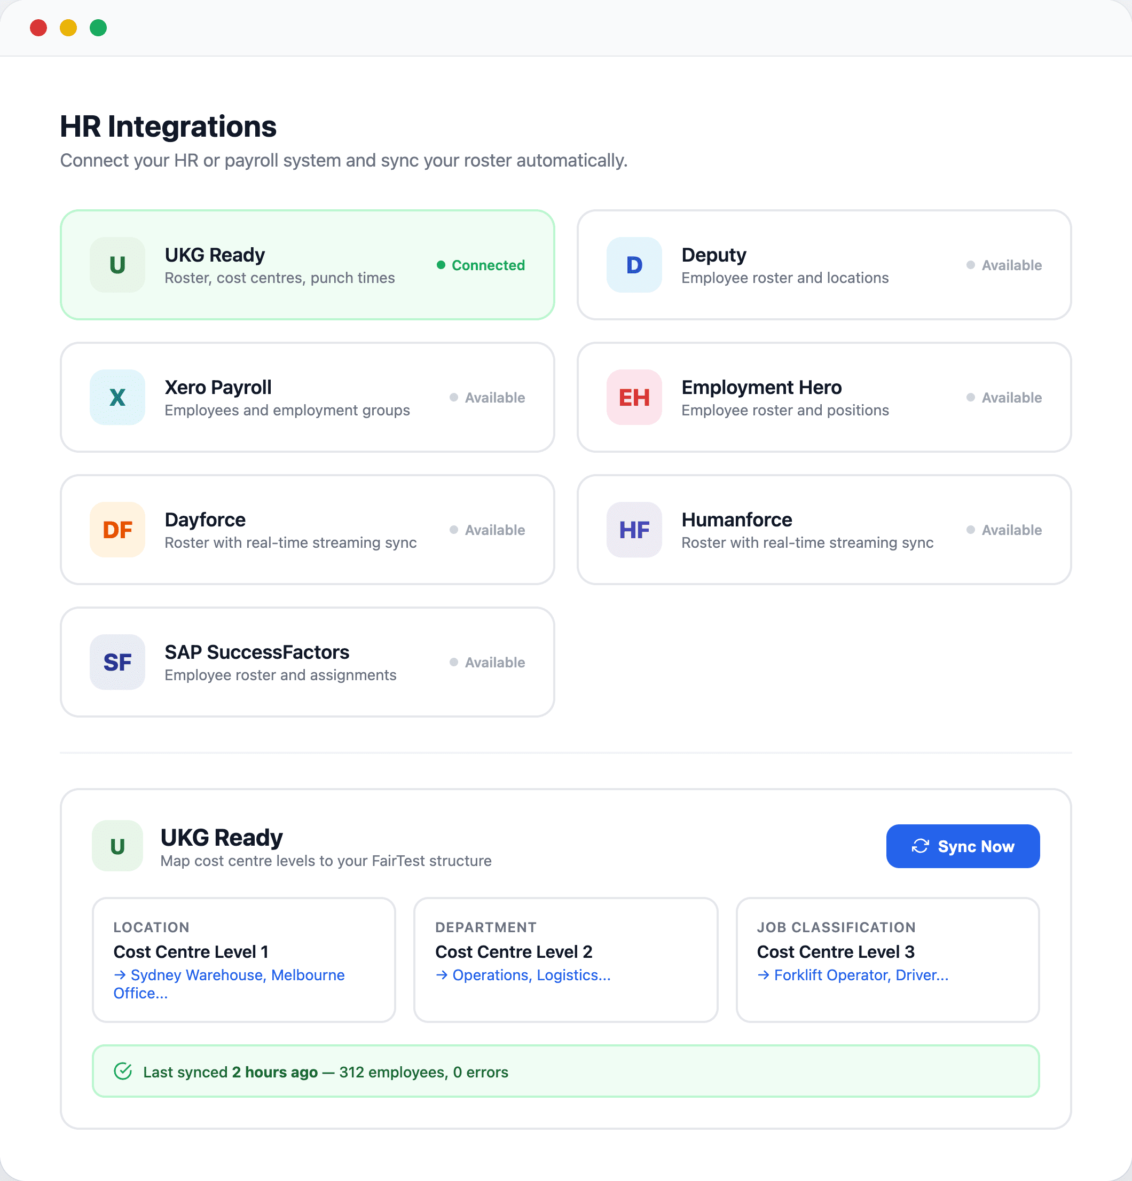Click the UKG Ready heading in the mapping panel

(222, 838)
